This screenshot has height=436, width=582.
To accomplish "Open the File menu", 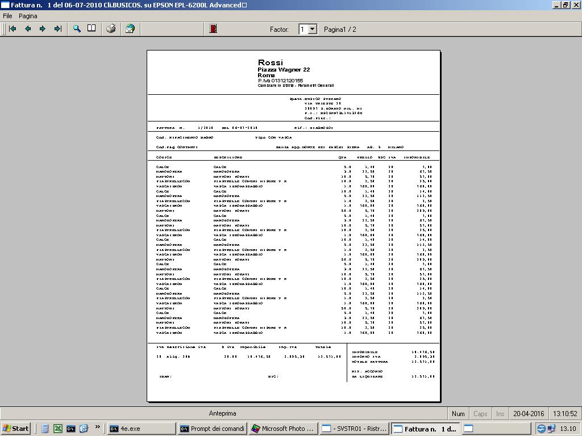I will coord(7,16).
